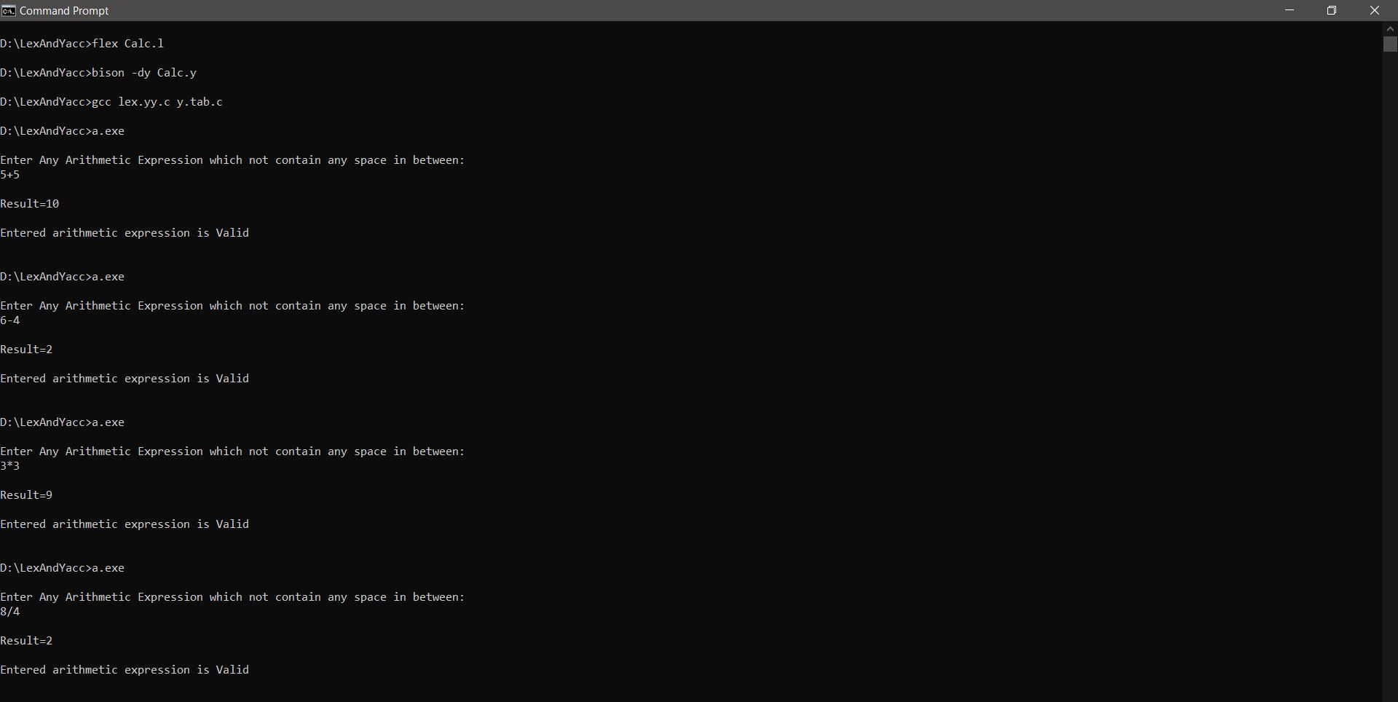Click the scrollbar up arrow
Screen dimensions: 1398x702
1390,28
